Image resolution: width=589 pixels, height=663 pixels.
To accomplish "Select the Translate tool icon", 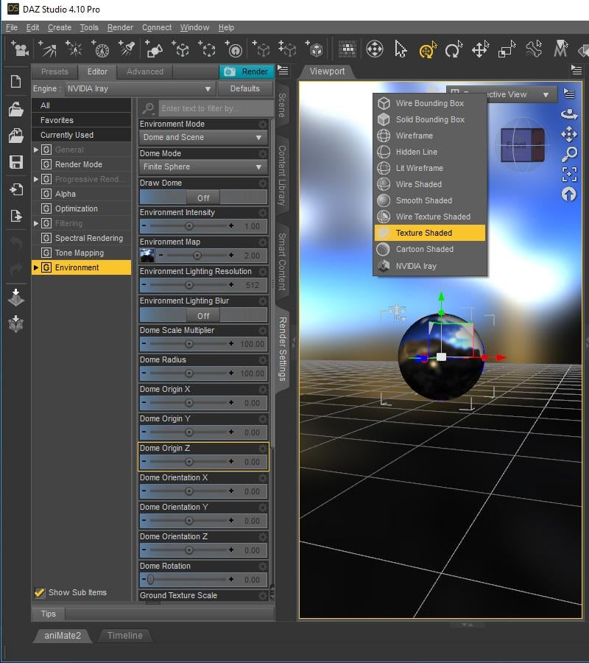I will click(481, 49).
